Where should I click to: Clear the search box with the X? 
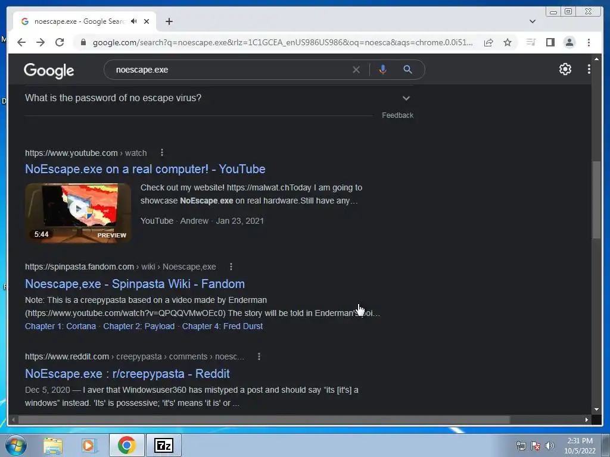point(356,70)
